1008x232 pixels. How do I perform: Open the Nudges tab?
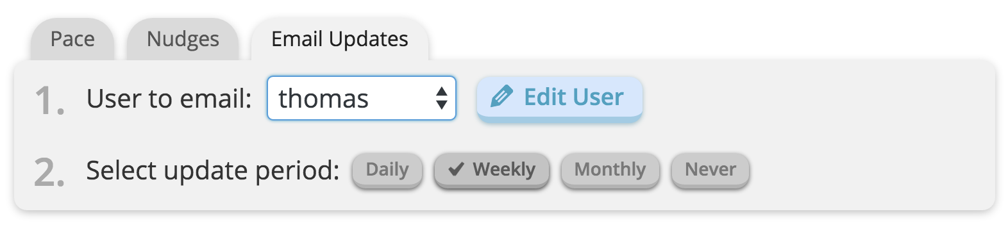coord(183,40)
